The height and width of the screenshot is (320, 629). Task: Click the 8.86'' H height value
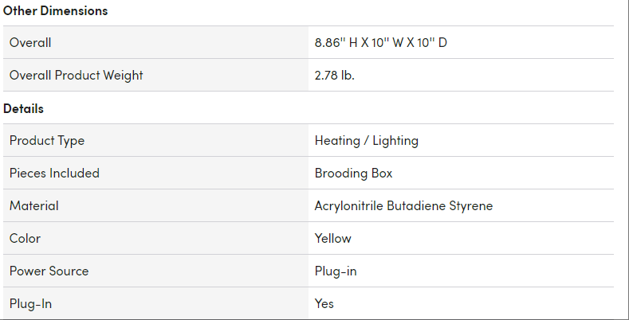click(x=336, y=43)
